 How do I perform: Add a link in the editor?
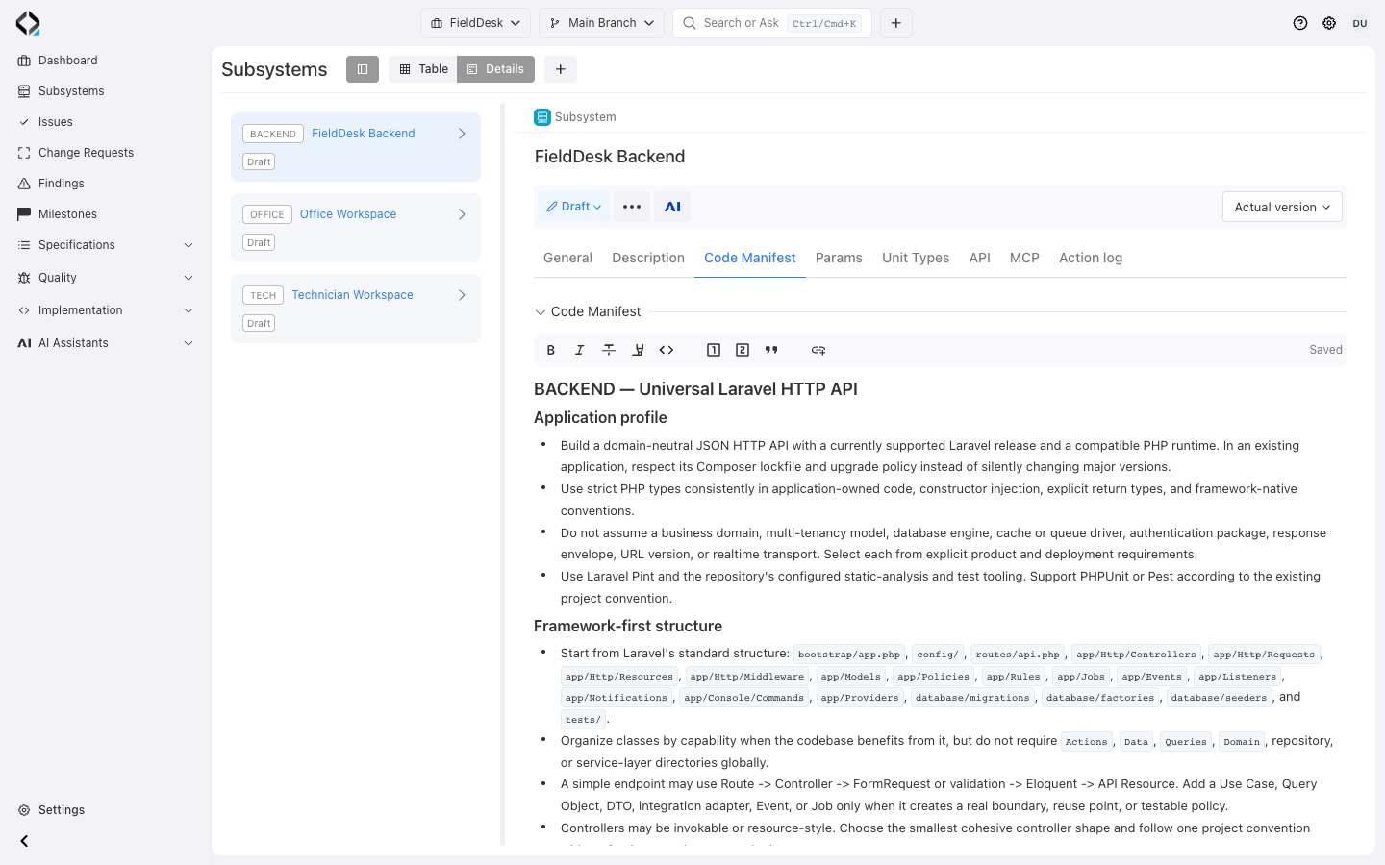[x=818, y=350]
